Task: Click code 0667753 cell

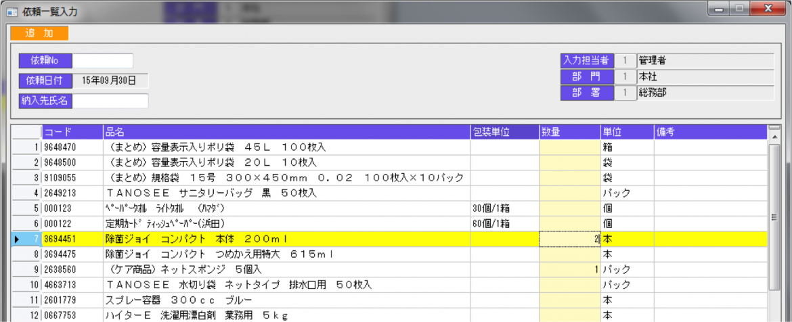Action: [72, 315]
